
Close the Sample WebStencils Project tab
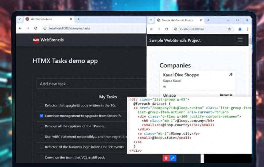(201, 20)
